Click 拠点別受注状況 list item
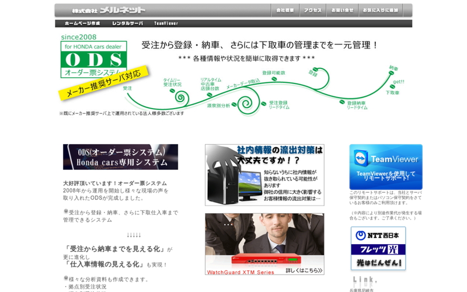 coord(87,287)
